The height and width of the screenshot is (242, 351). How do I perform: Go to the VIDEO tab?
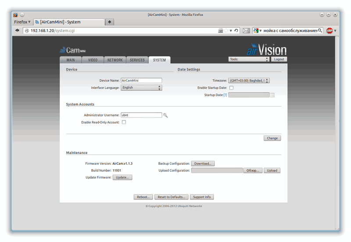[x=93, y=60]
